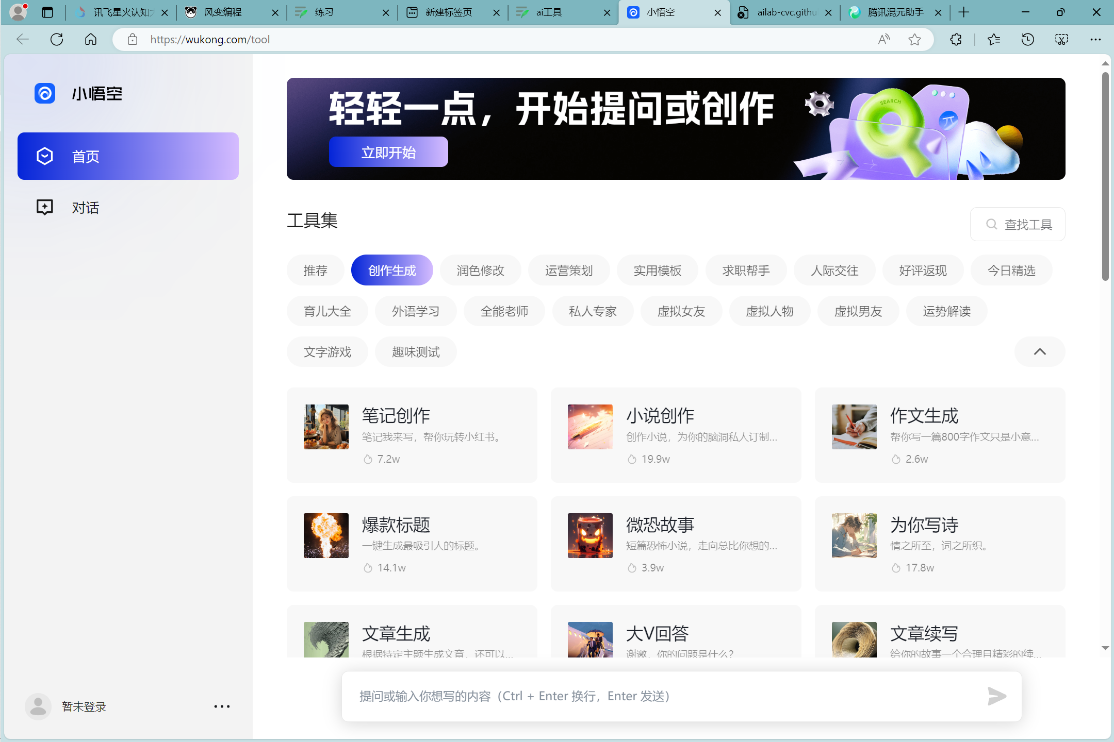Viewport: 1114px width, 742px height.
Task: Select the 好评返现 category chip
Action: click(x=923, y=270)
